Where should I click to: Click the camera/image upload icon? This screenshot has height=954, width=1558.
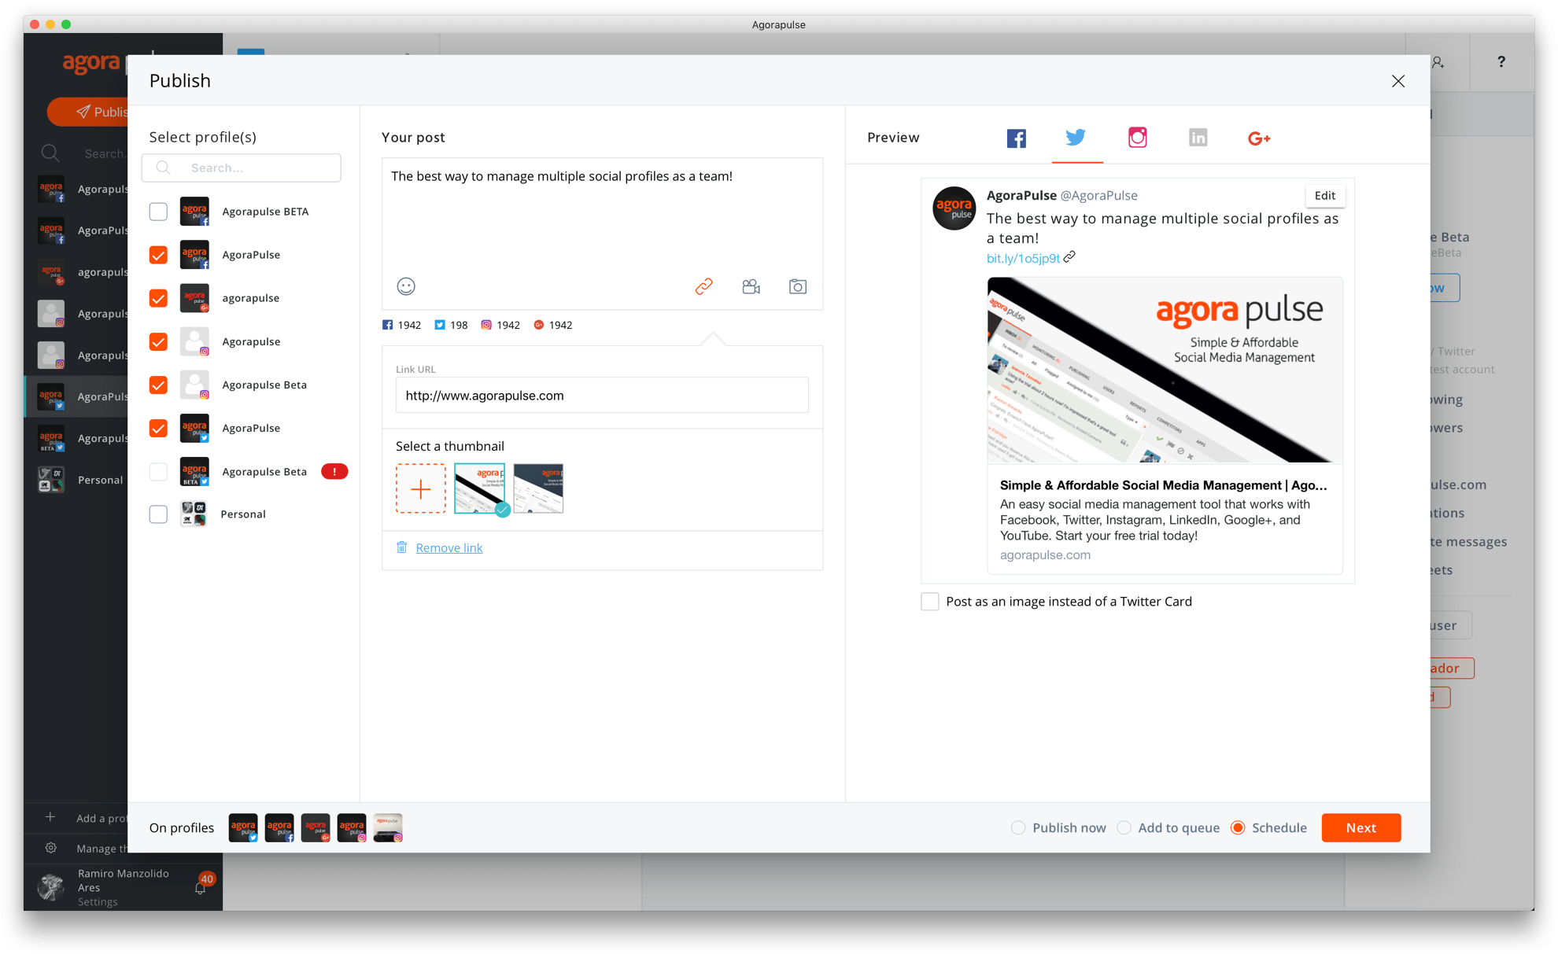[x=799, y=287]
